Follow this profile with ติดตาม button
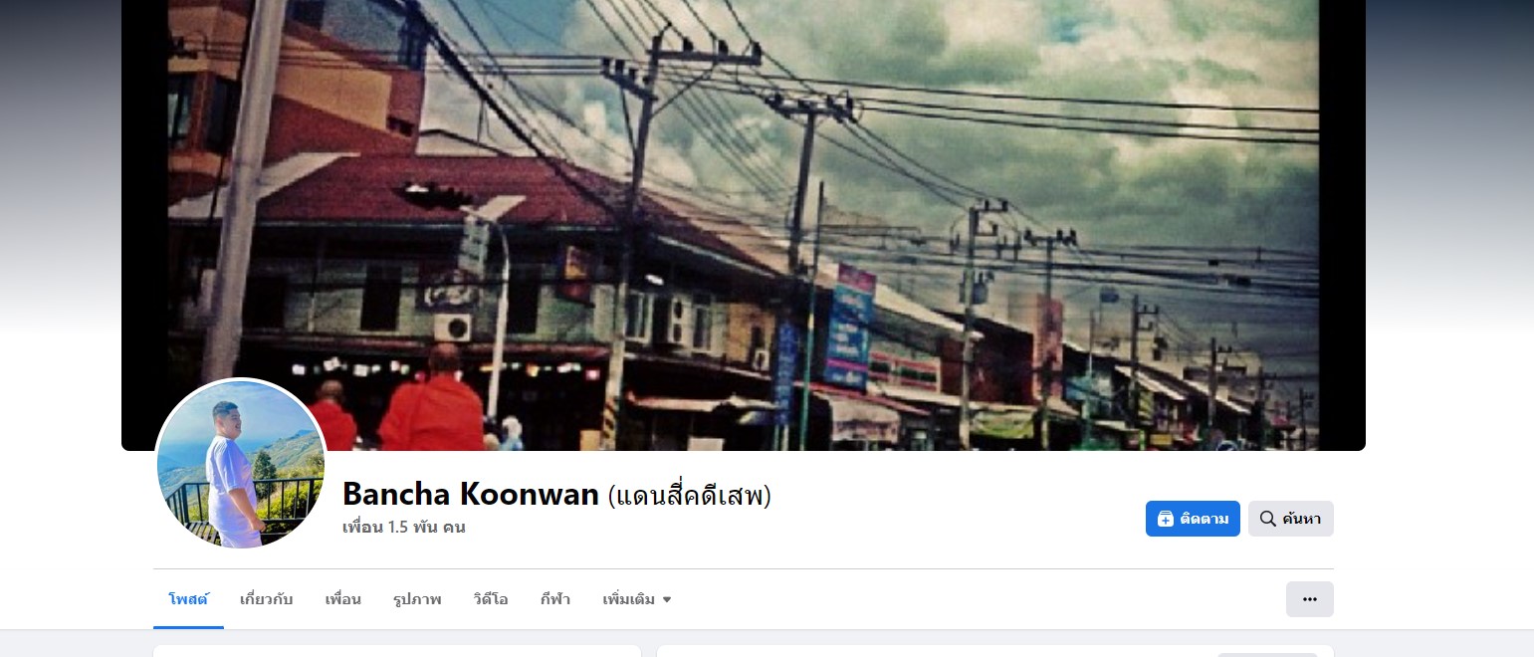Screen dimensions: 1534x657 click(1193, 519)
